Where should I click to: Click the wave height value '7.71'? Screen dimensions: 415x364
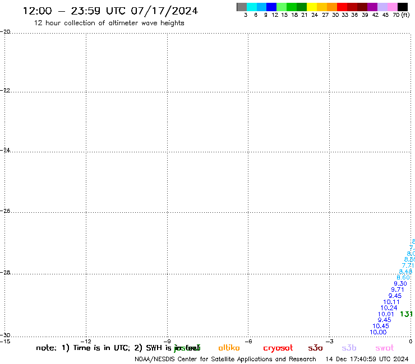(408, 265)
